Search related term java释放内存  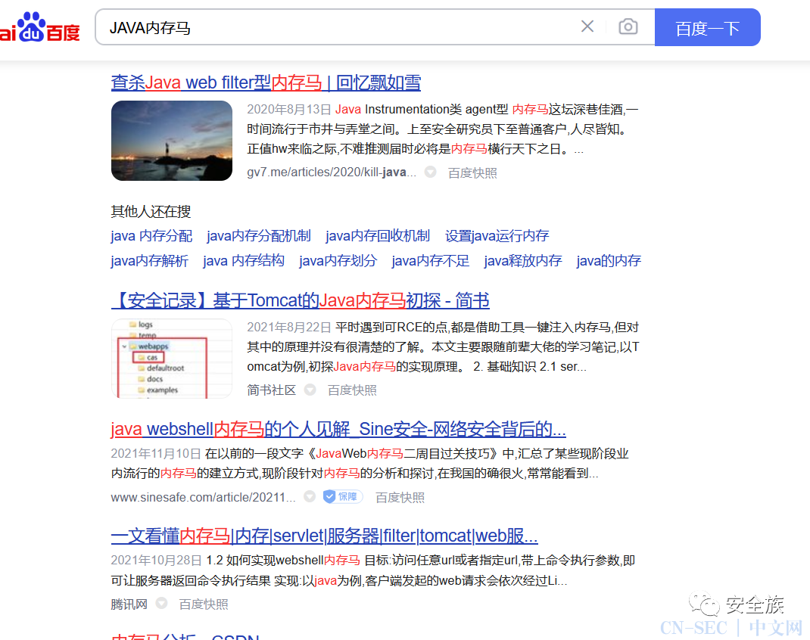(523, 261)
